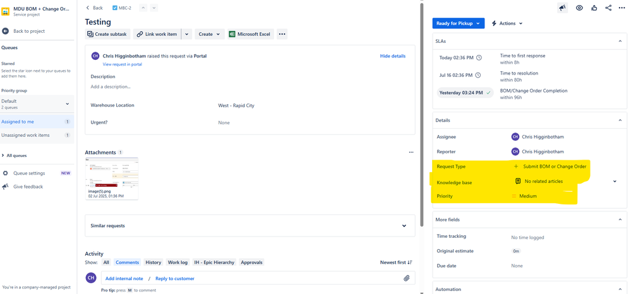Switch to the History tab
Viewport: 631px width, 294px height.
coord(153,262)
